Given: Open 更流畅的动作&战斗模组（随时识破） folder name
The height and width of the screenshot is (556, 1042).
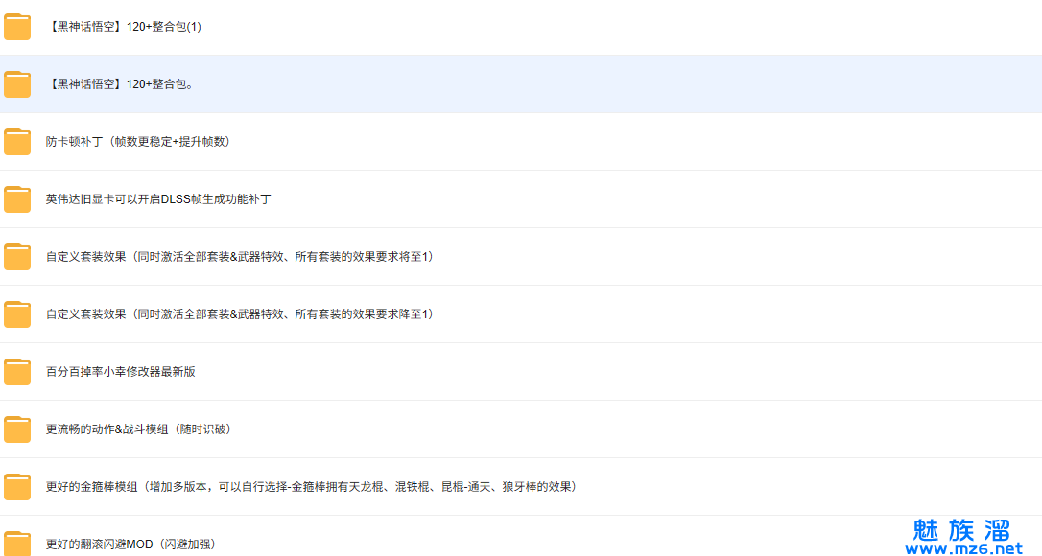Looking at the screenshot, I should click(138, 429).
